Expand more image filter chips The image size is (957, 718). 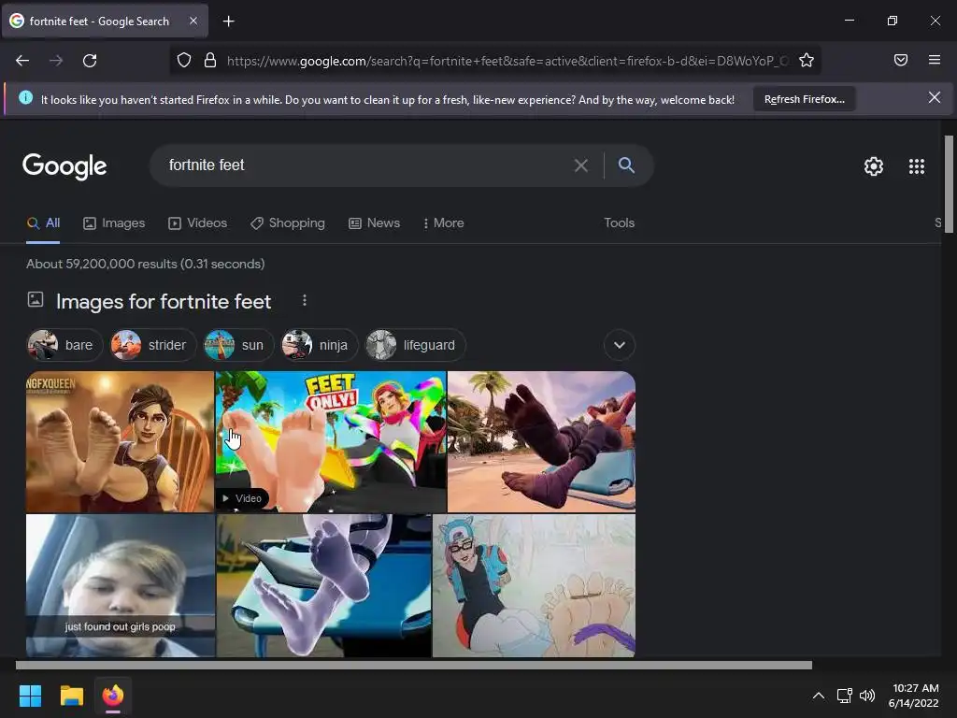[619, 345]
